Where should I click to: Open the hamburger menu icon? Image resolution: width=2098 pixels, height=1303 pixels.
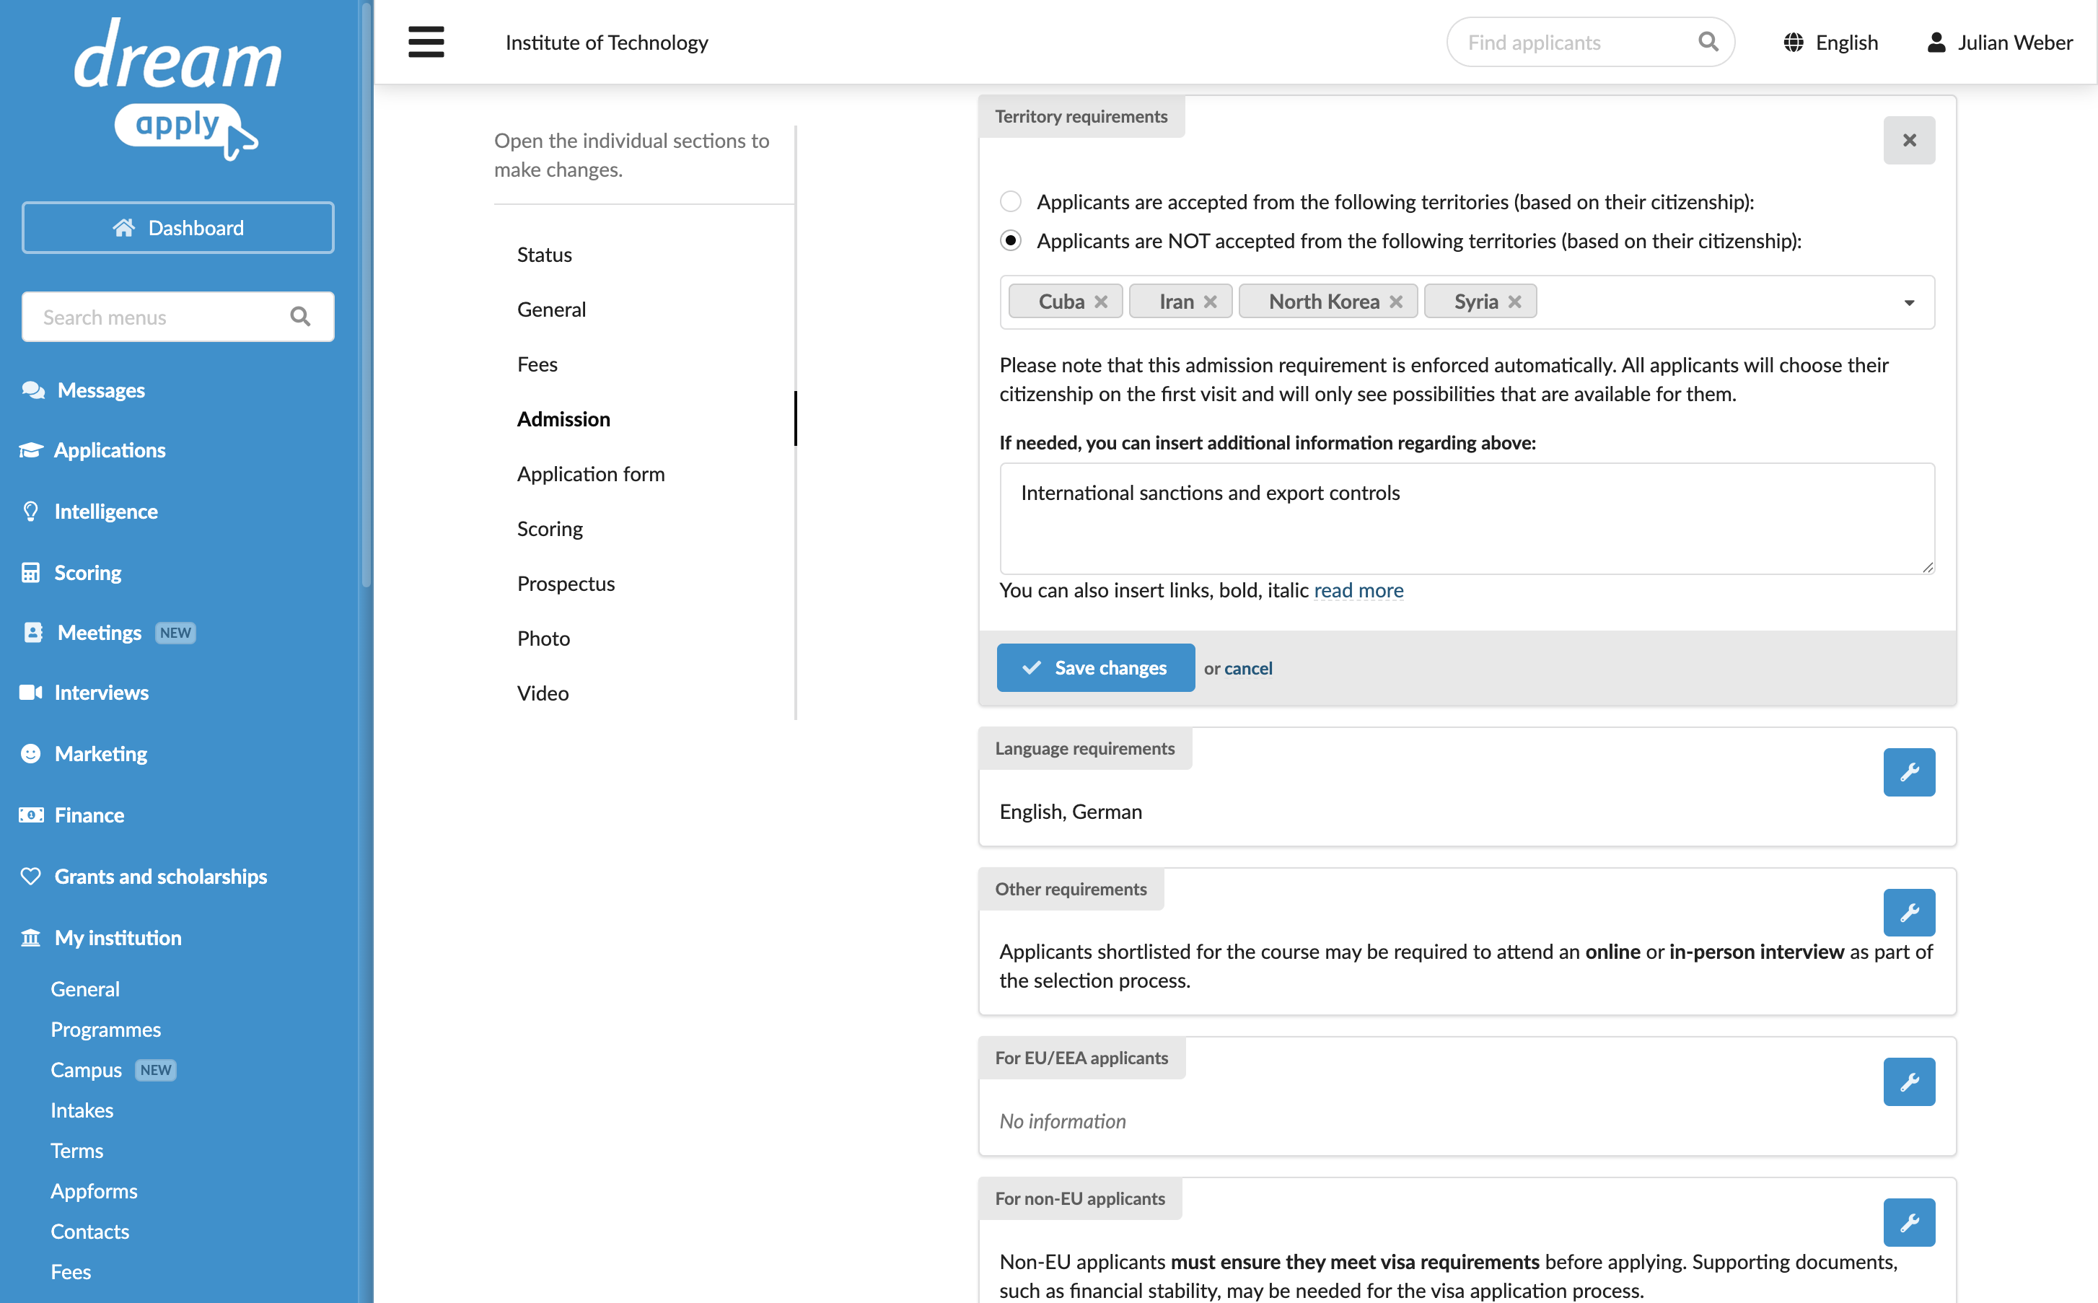pyautogui.click(x=426, y=41)
